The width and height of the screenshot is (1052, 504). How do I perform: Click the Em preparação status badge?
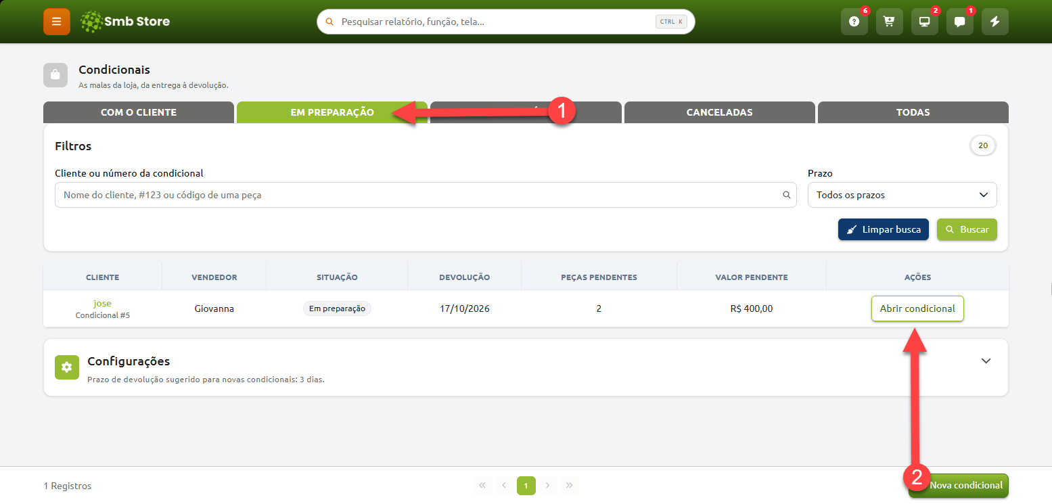pos(337,308)
